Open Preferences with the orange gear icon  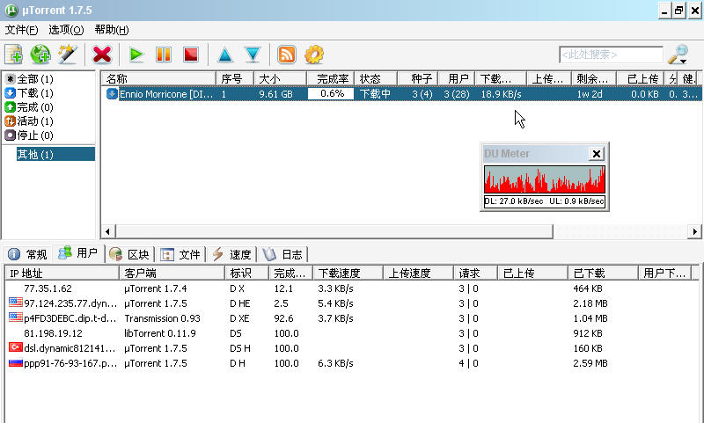point(314,55)
